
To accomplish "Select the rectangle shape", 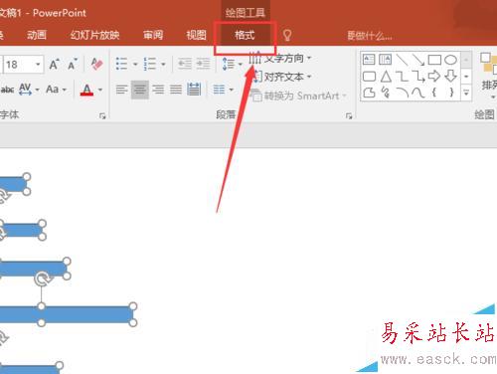I will tap(434, 60).
